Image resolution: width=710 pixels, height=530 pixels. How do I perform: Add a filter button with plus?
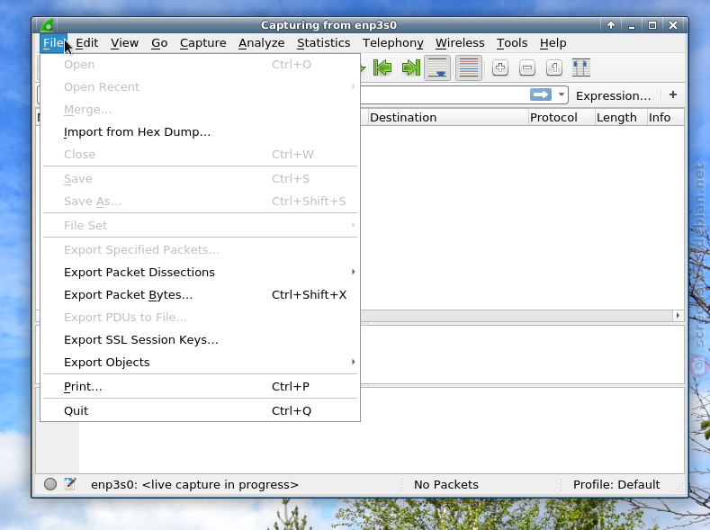pyautogui.click(x=673, y=95)
